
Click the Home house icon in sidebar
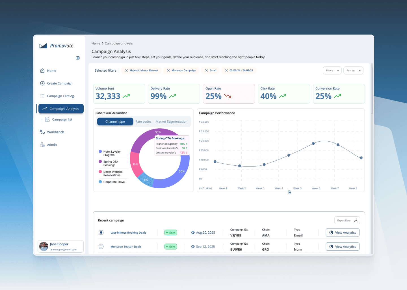42,71
